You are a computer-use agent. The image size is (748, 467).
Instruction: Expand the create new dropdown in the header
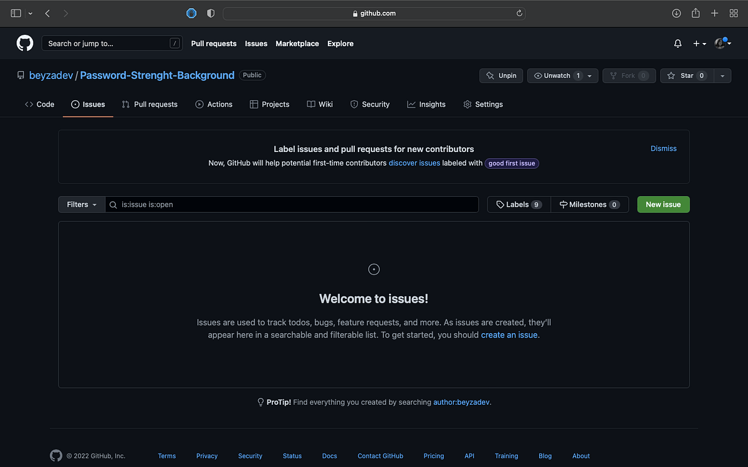(699, 43)
